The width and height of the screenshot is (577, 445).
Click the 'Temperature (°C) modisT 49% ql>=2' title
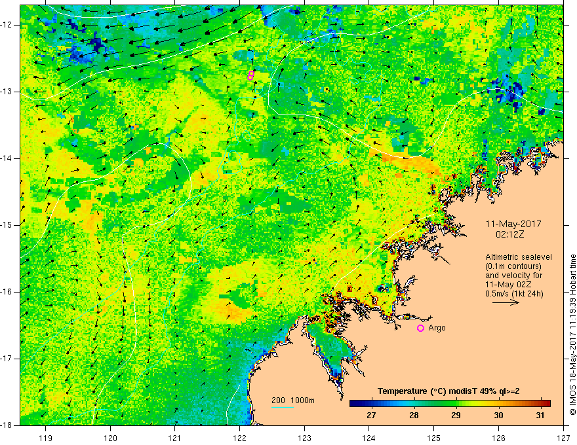(x=448, y=391)
